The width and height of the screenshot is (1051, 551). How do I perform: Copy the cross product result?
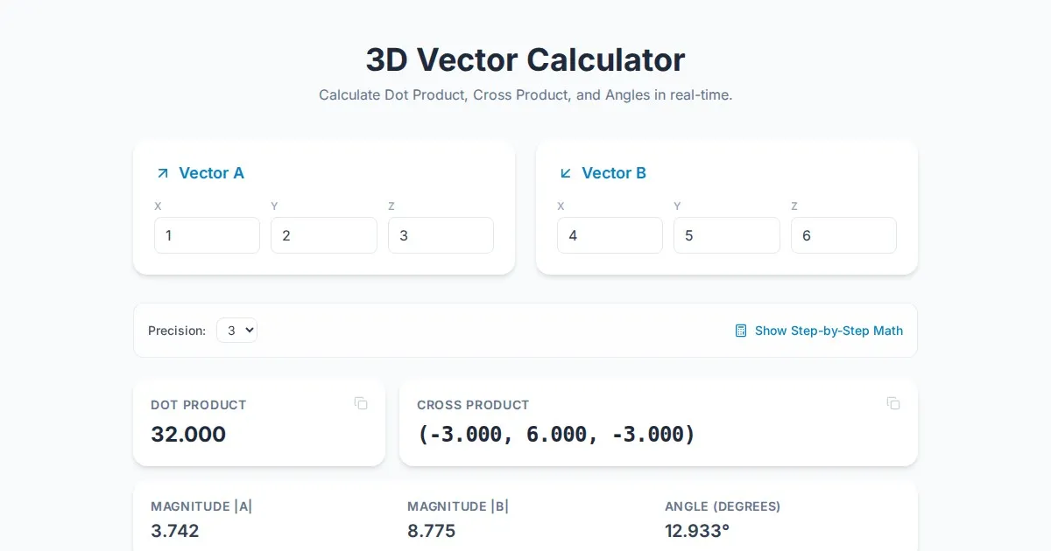pyautogui.click(x=893, y=403)
